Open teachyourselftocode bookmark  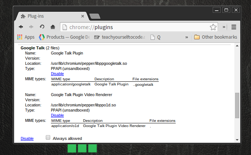(x=120, y=37)
